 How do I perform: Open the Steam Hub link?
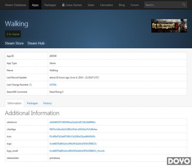pyautogui.click(x=36, y=43)
